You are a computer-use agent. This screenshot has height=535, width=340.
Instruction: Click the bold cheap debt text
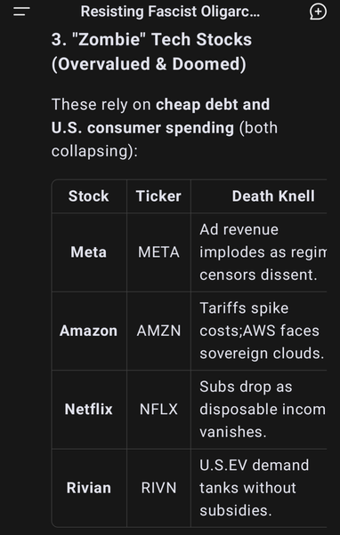click(x=195, y=105)
